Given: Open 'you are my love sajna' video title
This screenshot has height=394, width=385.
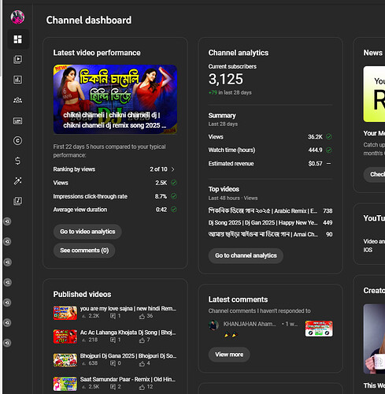Looking at the screenshot, I should point(128,309).
